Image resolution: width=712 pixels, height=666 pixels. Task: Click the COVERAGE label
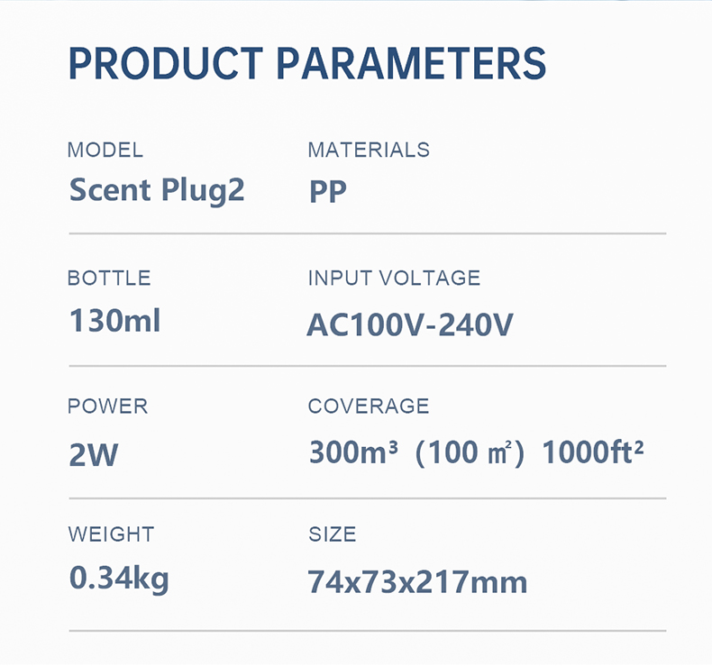coord(369,406)
